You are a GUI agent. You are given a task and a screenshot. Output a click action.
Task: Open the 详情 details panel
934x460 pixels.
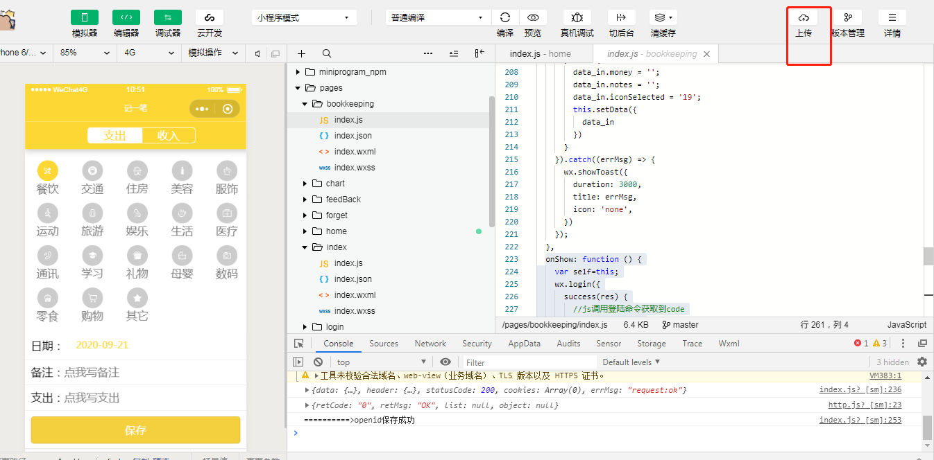(x=892, y=17)
